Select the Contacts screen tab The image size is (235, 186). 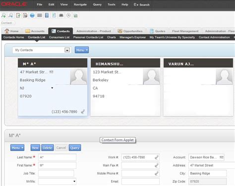coord(60,31)
